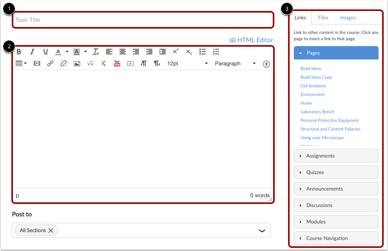388x251 pixels.
Task: Insert a bulleted list
Action: point(202,52)
